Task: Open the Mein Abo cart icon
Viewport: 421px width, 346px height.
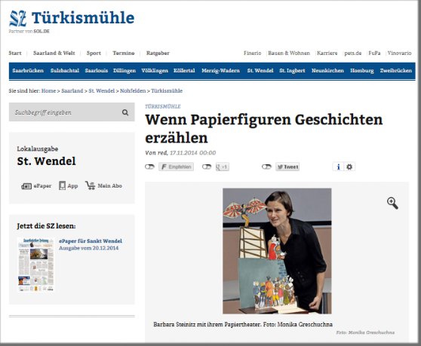Action: click(91, 185)
